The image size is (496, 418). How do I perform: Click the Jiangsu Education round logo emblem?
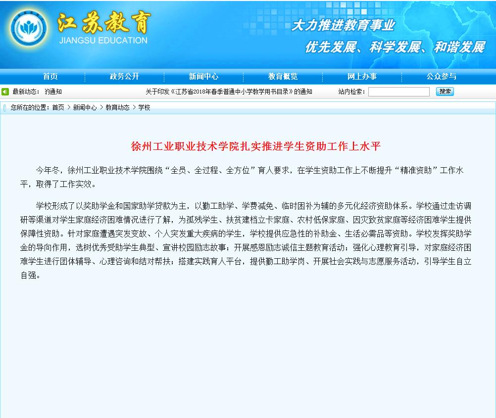pyautogui.click(x=29, y=29)
